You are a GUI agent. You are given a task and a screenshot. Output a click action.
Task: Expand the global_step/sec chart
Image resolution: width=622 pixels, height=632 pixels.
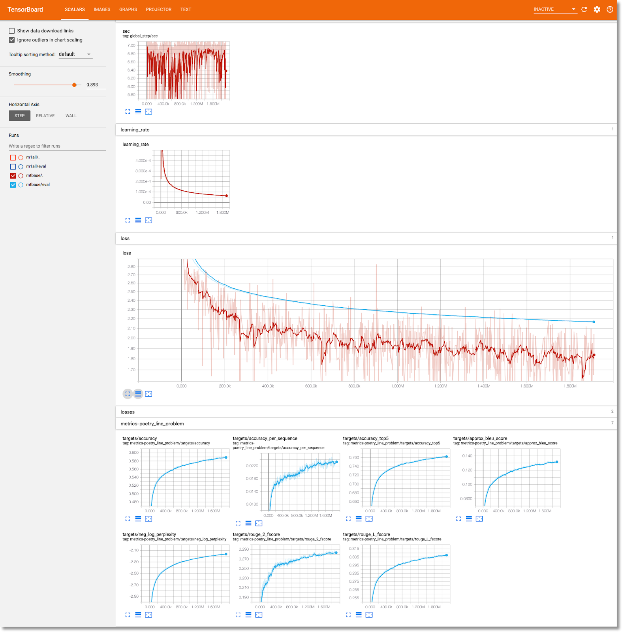(x=128, y=112)
